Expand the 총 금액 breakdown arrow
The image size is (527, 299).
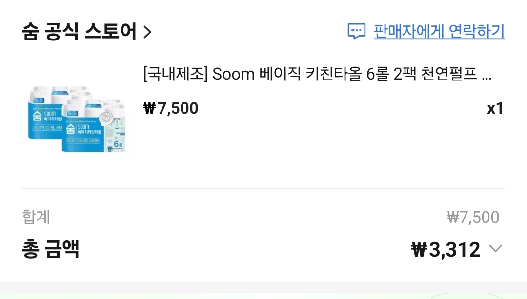click(x=495, y=249)
